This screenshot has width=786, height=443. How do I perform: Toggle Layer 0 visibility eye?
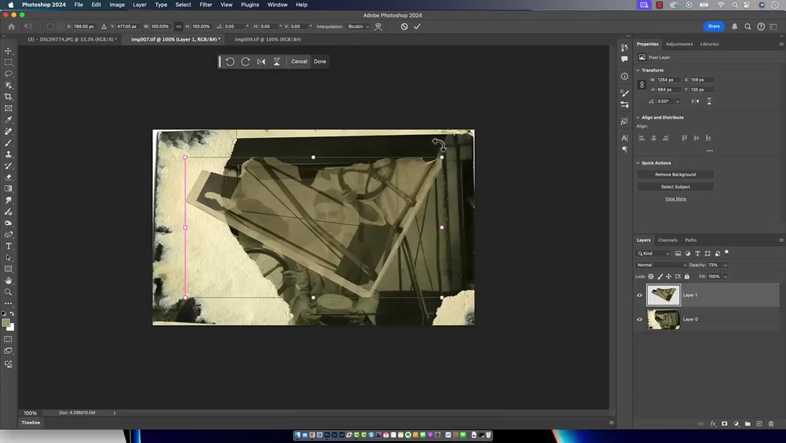click(x=640, y=319)
